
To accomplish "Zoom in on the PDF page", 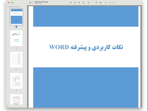I will pyautogui.click(x=79, y=3).
